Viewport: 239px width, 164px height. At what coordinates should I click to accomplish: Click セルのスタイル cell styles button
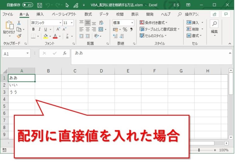pos(153,36)
